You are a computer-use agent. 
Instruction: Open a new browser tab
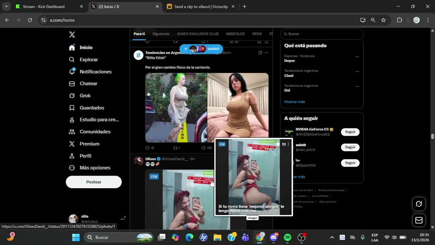(244, 6)
